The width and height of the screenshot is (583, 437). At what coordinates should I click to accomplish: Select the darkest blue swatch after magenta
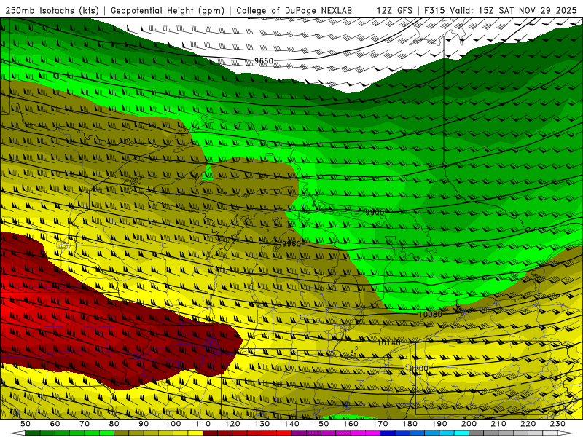click(388, 433)
